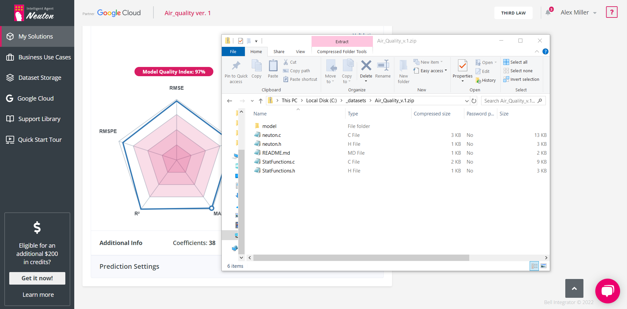Click the horizontal scrollbar in file list
627x309 pixels.
click(x=361, y=258)
